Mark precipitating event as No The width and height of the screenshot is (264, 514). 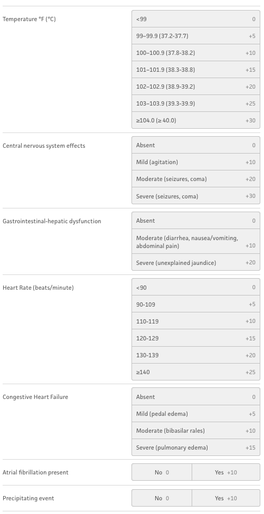point(162,498)
